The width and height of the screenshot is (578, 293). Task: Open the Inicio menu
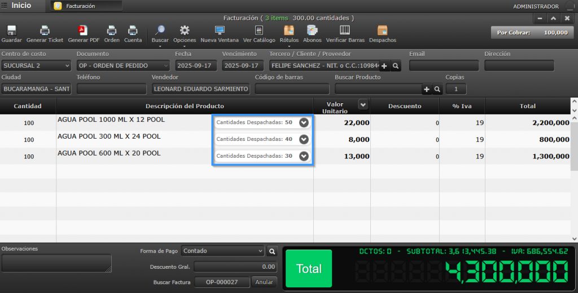point(17,6)
